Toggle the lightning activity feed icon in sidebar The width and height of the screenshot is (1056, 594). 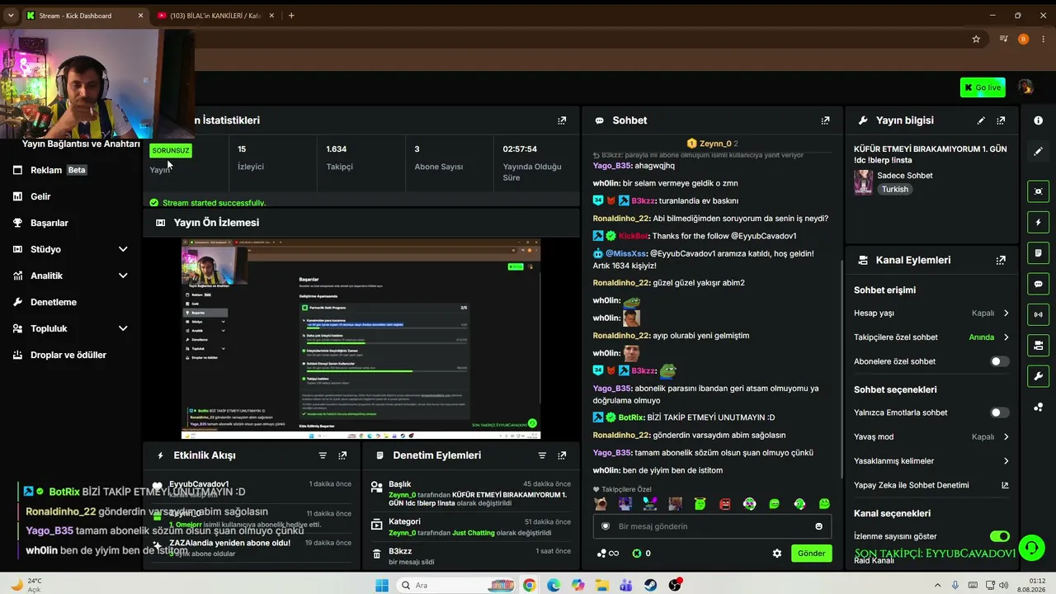[x=1038, y=223]
